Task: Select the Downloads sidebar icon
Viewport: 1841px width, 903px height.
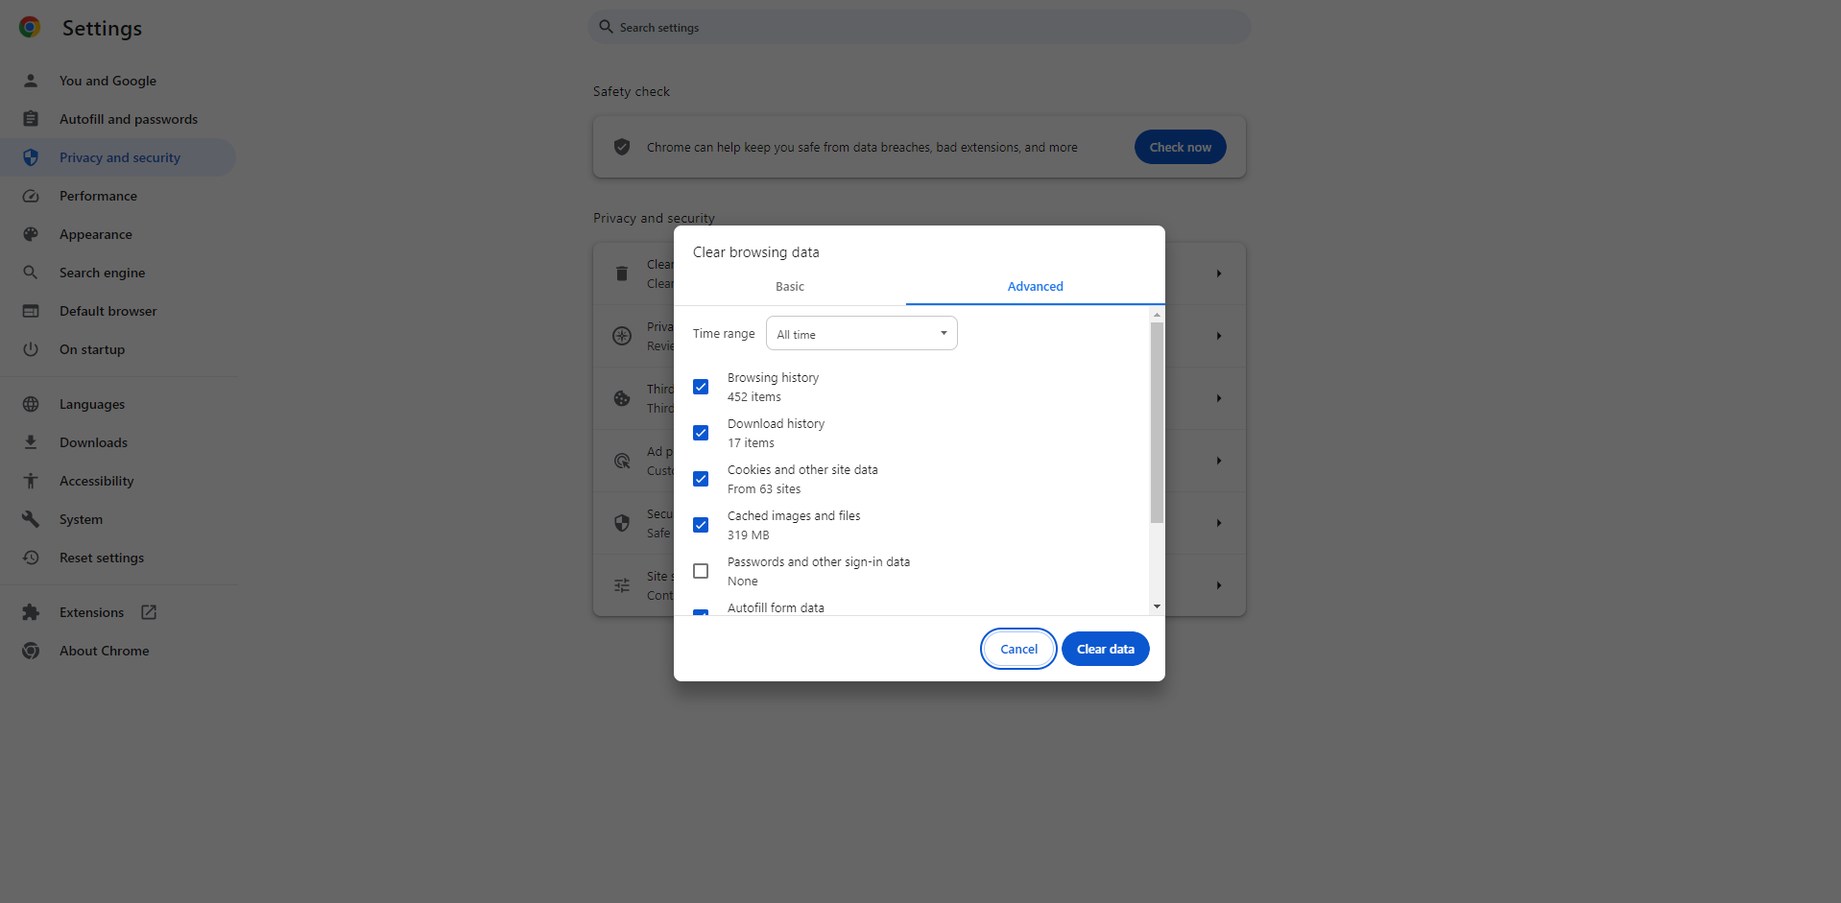Action: coord(31,441)
